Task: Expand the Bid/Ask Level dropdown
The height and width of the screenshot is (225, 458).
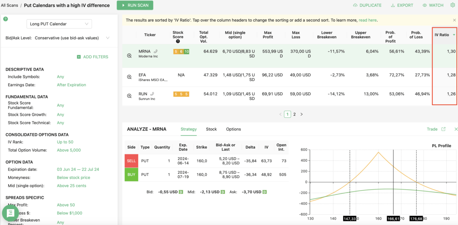Action: pyautogui.click(x=108, y=38)
